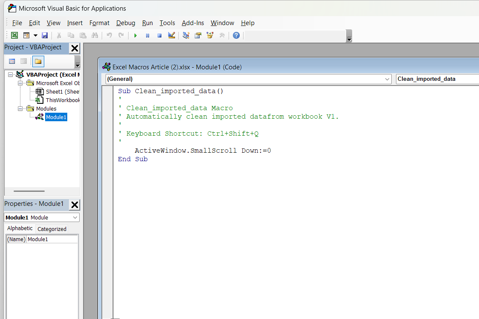Image resolution: width=479 pixels, height=319 pixels.
Task: Select Module1 in the project tree
Action: coord(56,117)
